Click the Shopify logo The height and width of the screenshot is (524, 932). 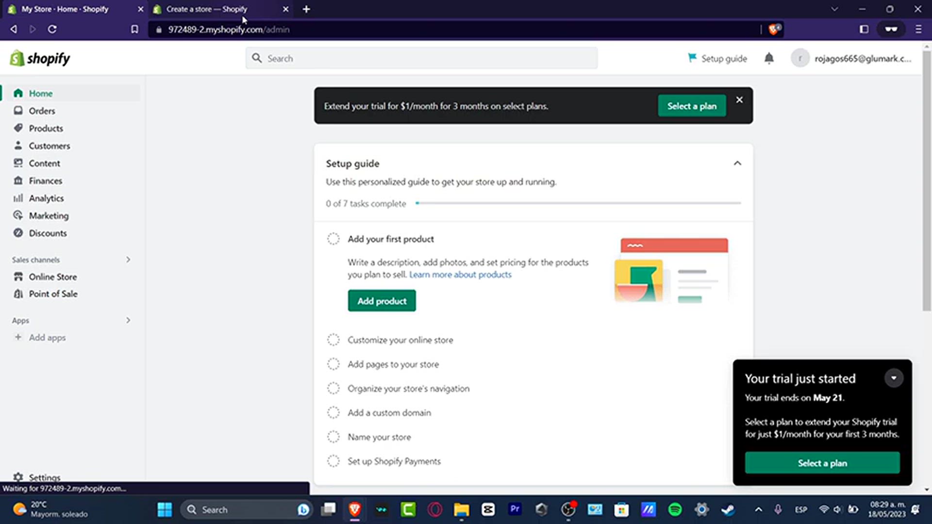[40, 58]
